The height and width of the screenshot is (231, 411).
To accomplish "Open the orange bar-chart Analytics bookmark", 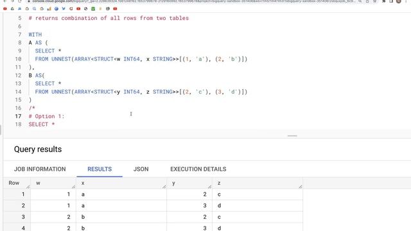I will pyautogui.click(x=49, y=8).
